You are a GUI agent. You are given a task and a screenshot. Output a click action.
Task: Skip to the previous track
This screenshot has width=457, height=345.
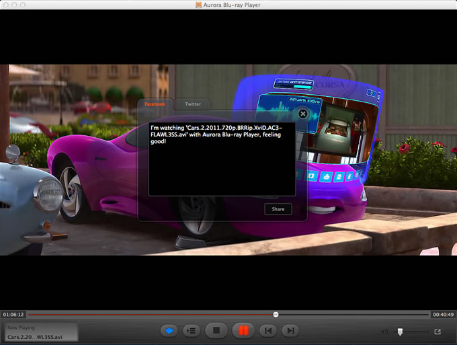click(268, 331)
